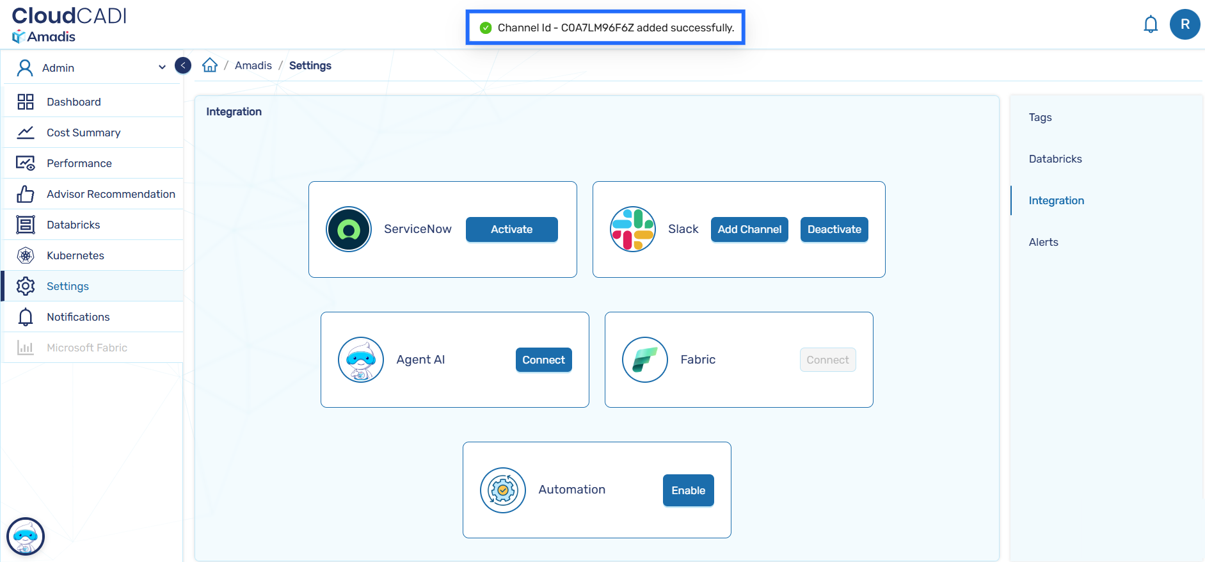Screen dimensions: 1205x562
Task: Expand the Admin role dropdown
Action: (162, 68)
